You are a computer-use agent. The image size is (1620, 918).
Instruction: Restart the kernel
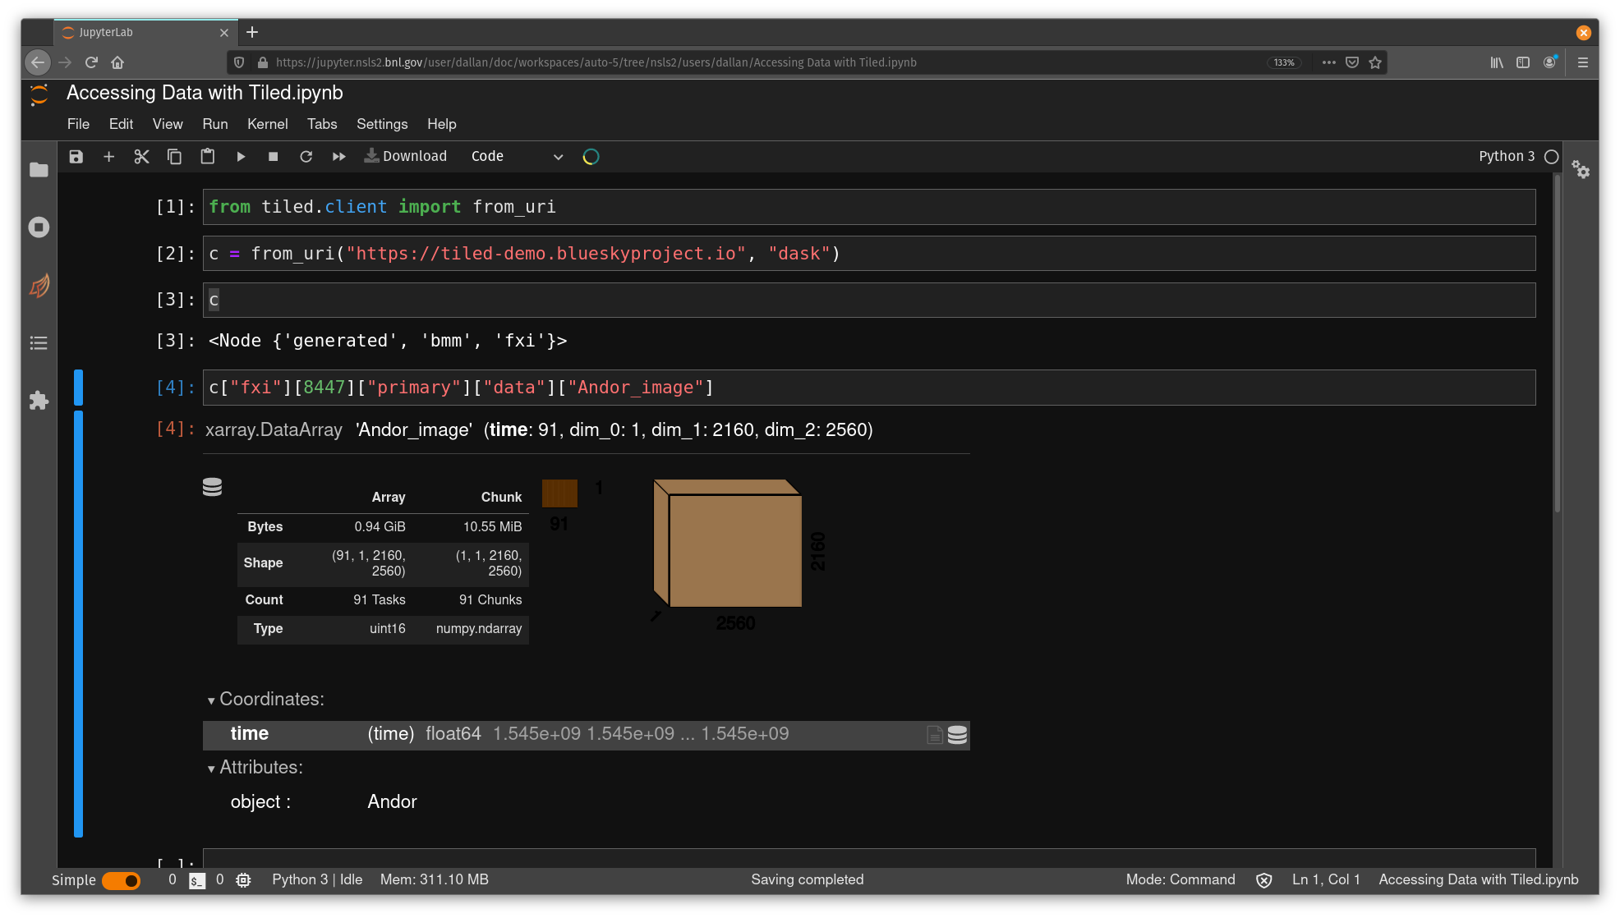pos(306,156)
